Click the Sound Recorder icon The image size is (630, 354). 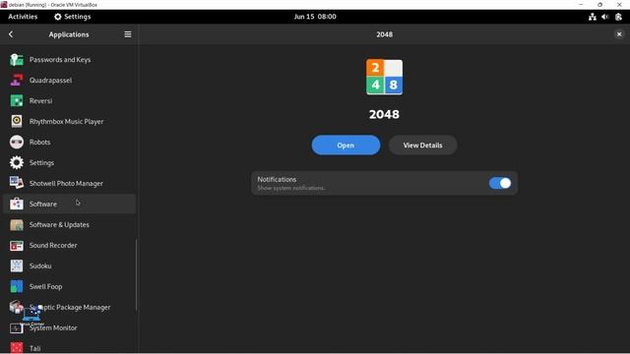pos(17,245)
